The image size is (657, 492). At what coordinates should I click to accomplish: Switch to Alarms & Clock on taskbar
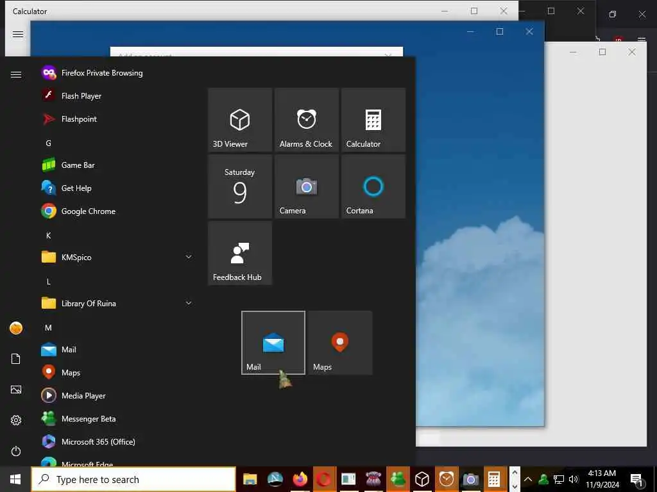[447, 479]
